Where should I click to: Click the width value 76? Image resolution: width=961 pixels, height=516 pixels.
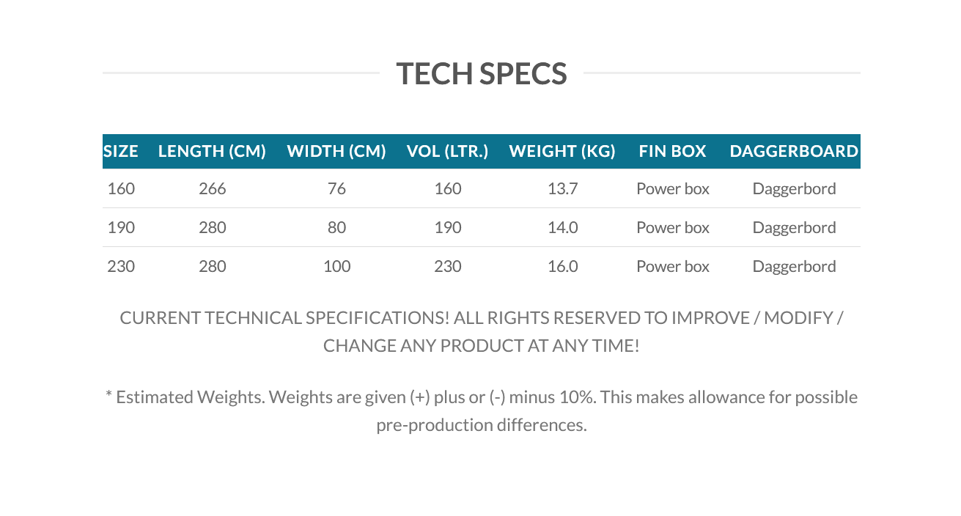click(337, 188)
